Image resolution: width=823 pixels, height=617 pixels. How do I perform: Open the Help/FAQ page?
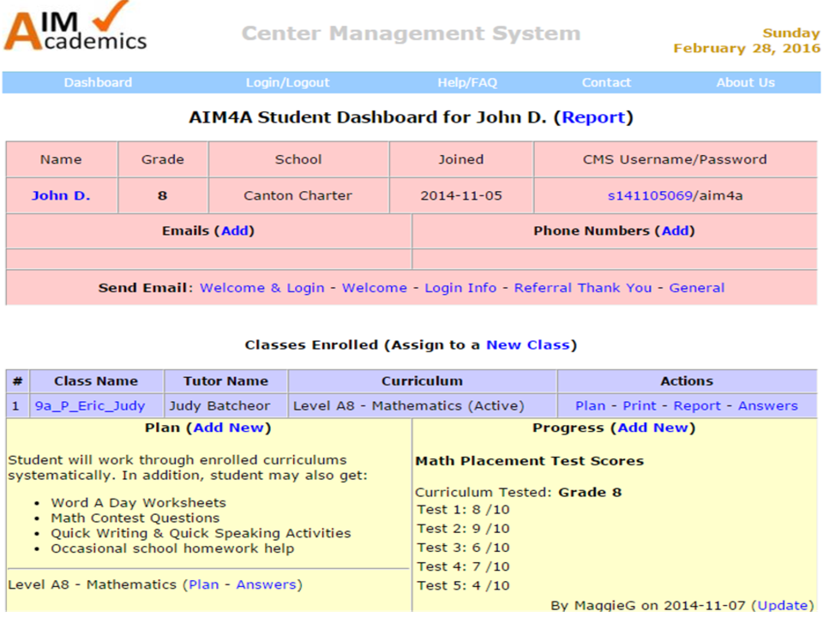pyautogui.click(x=467, y=82)
